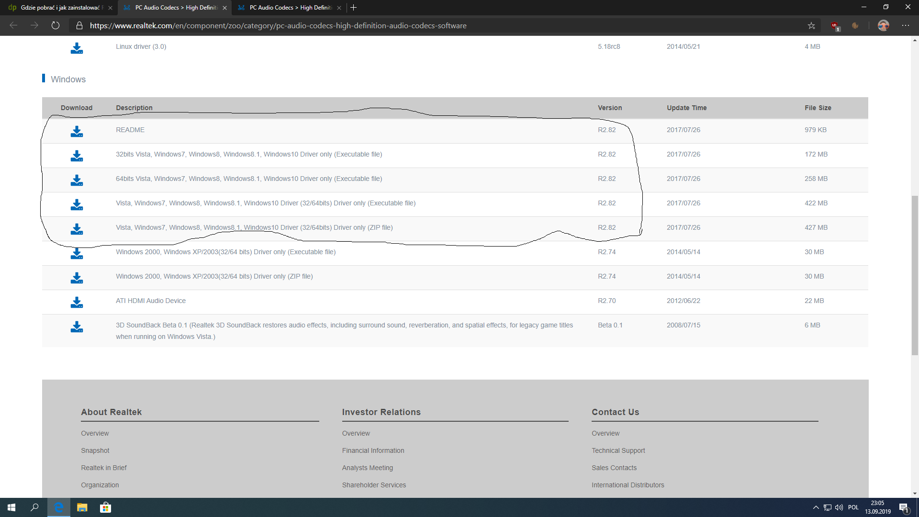Add this page to favorites

[x=811, y=25]
